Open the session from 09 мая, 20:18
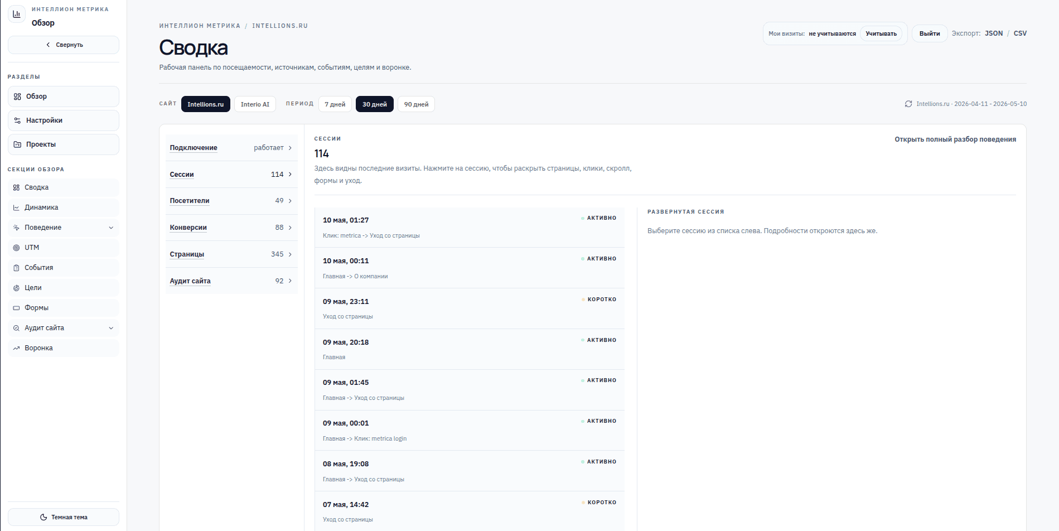This screenshot has width=1059, height=531. (470, 349)
